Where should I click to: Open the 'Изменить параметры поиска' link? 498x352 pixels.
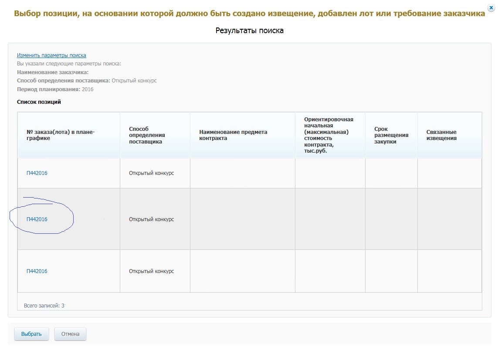51,55
